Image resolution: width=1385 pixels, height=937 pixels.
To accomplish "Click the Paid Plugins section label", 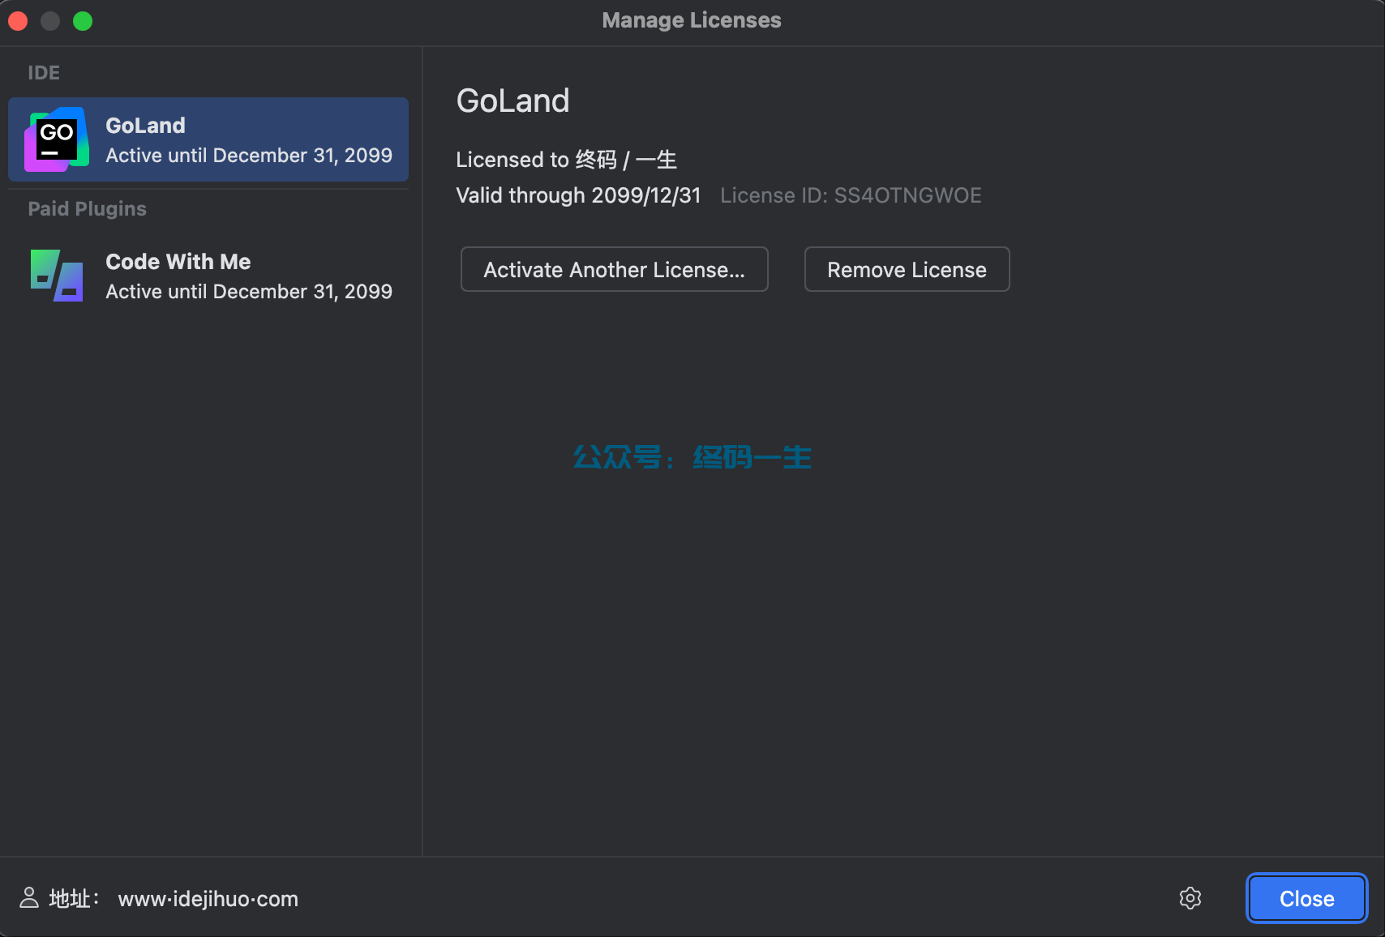I will point(88,209).
